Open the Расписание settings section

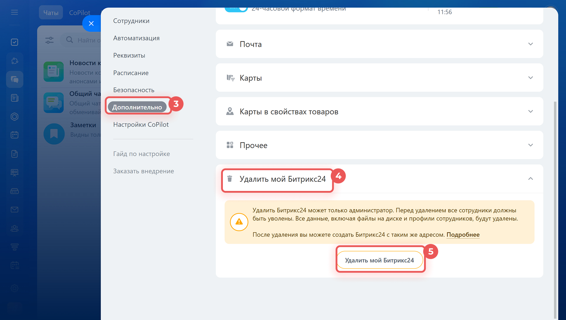point(131,73)
